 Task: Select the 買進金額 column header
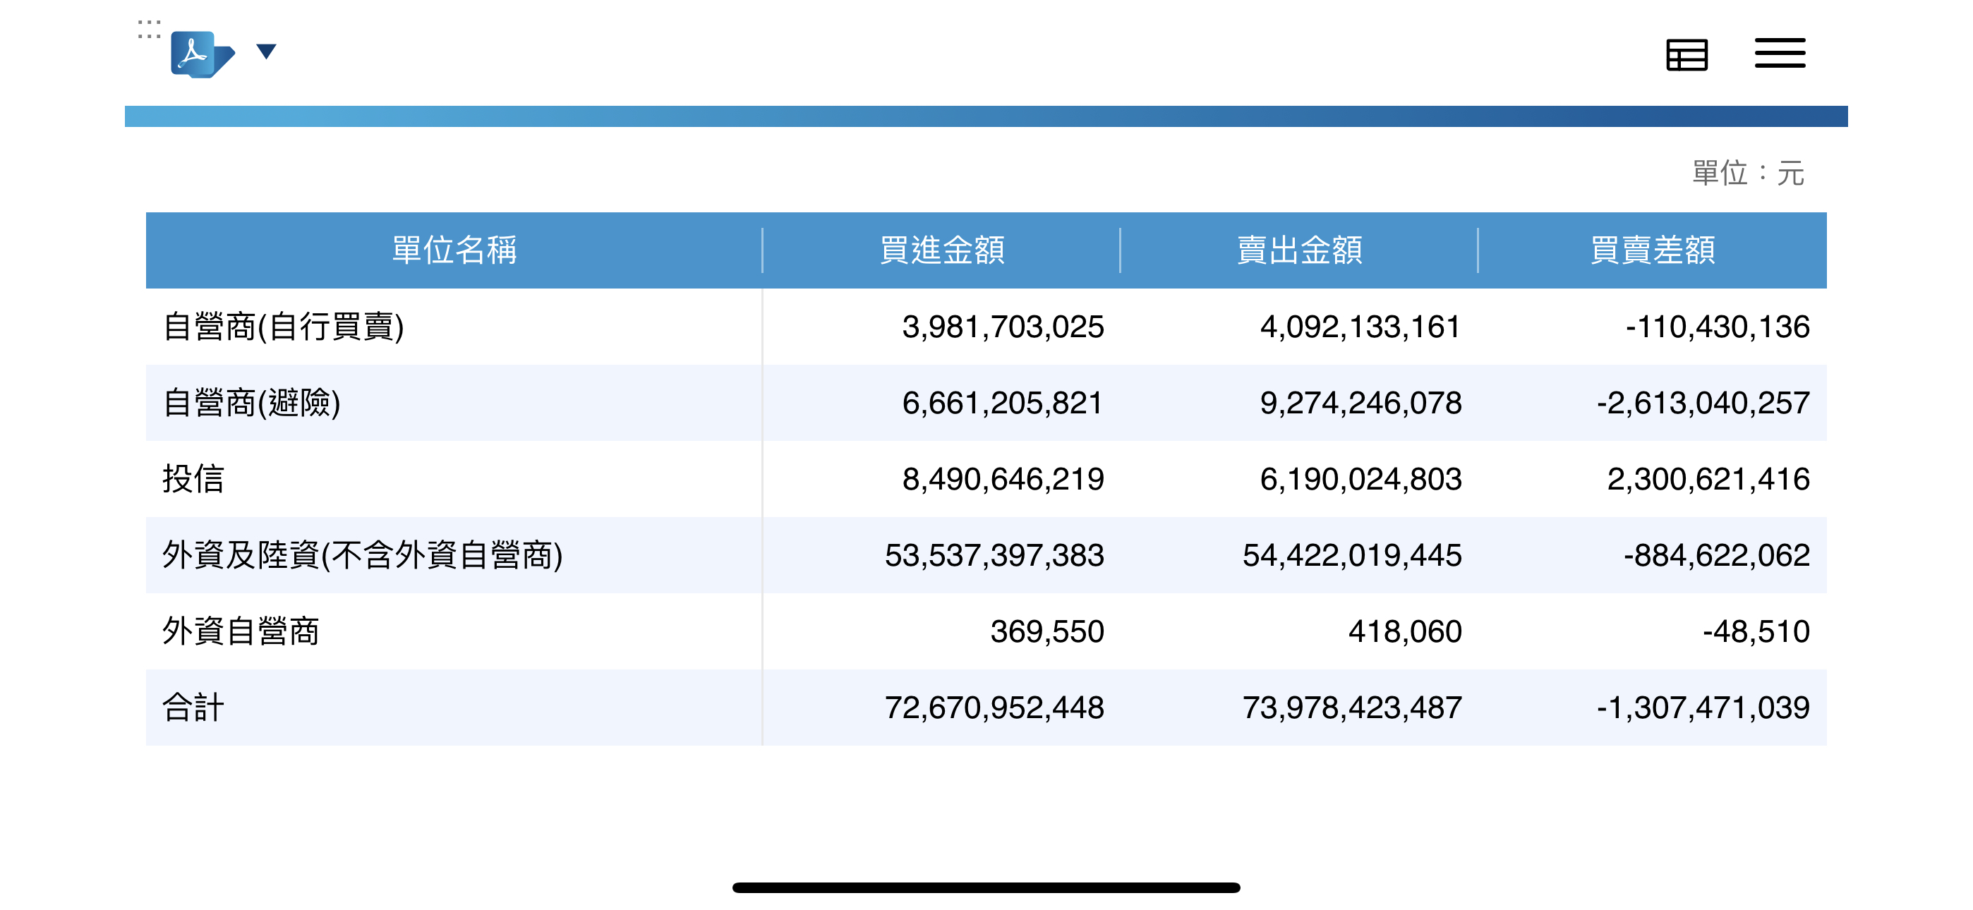941,250
